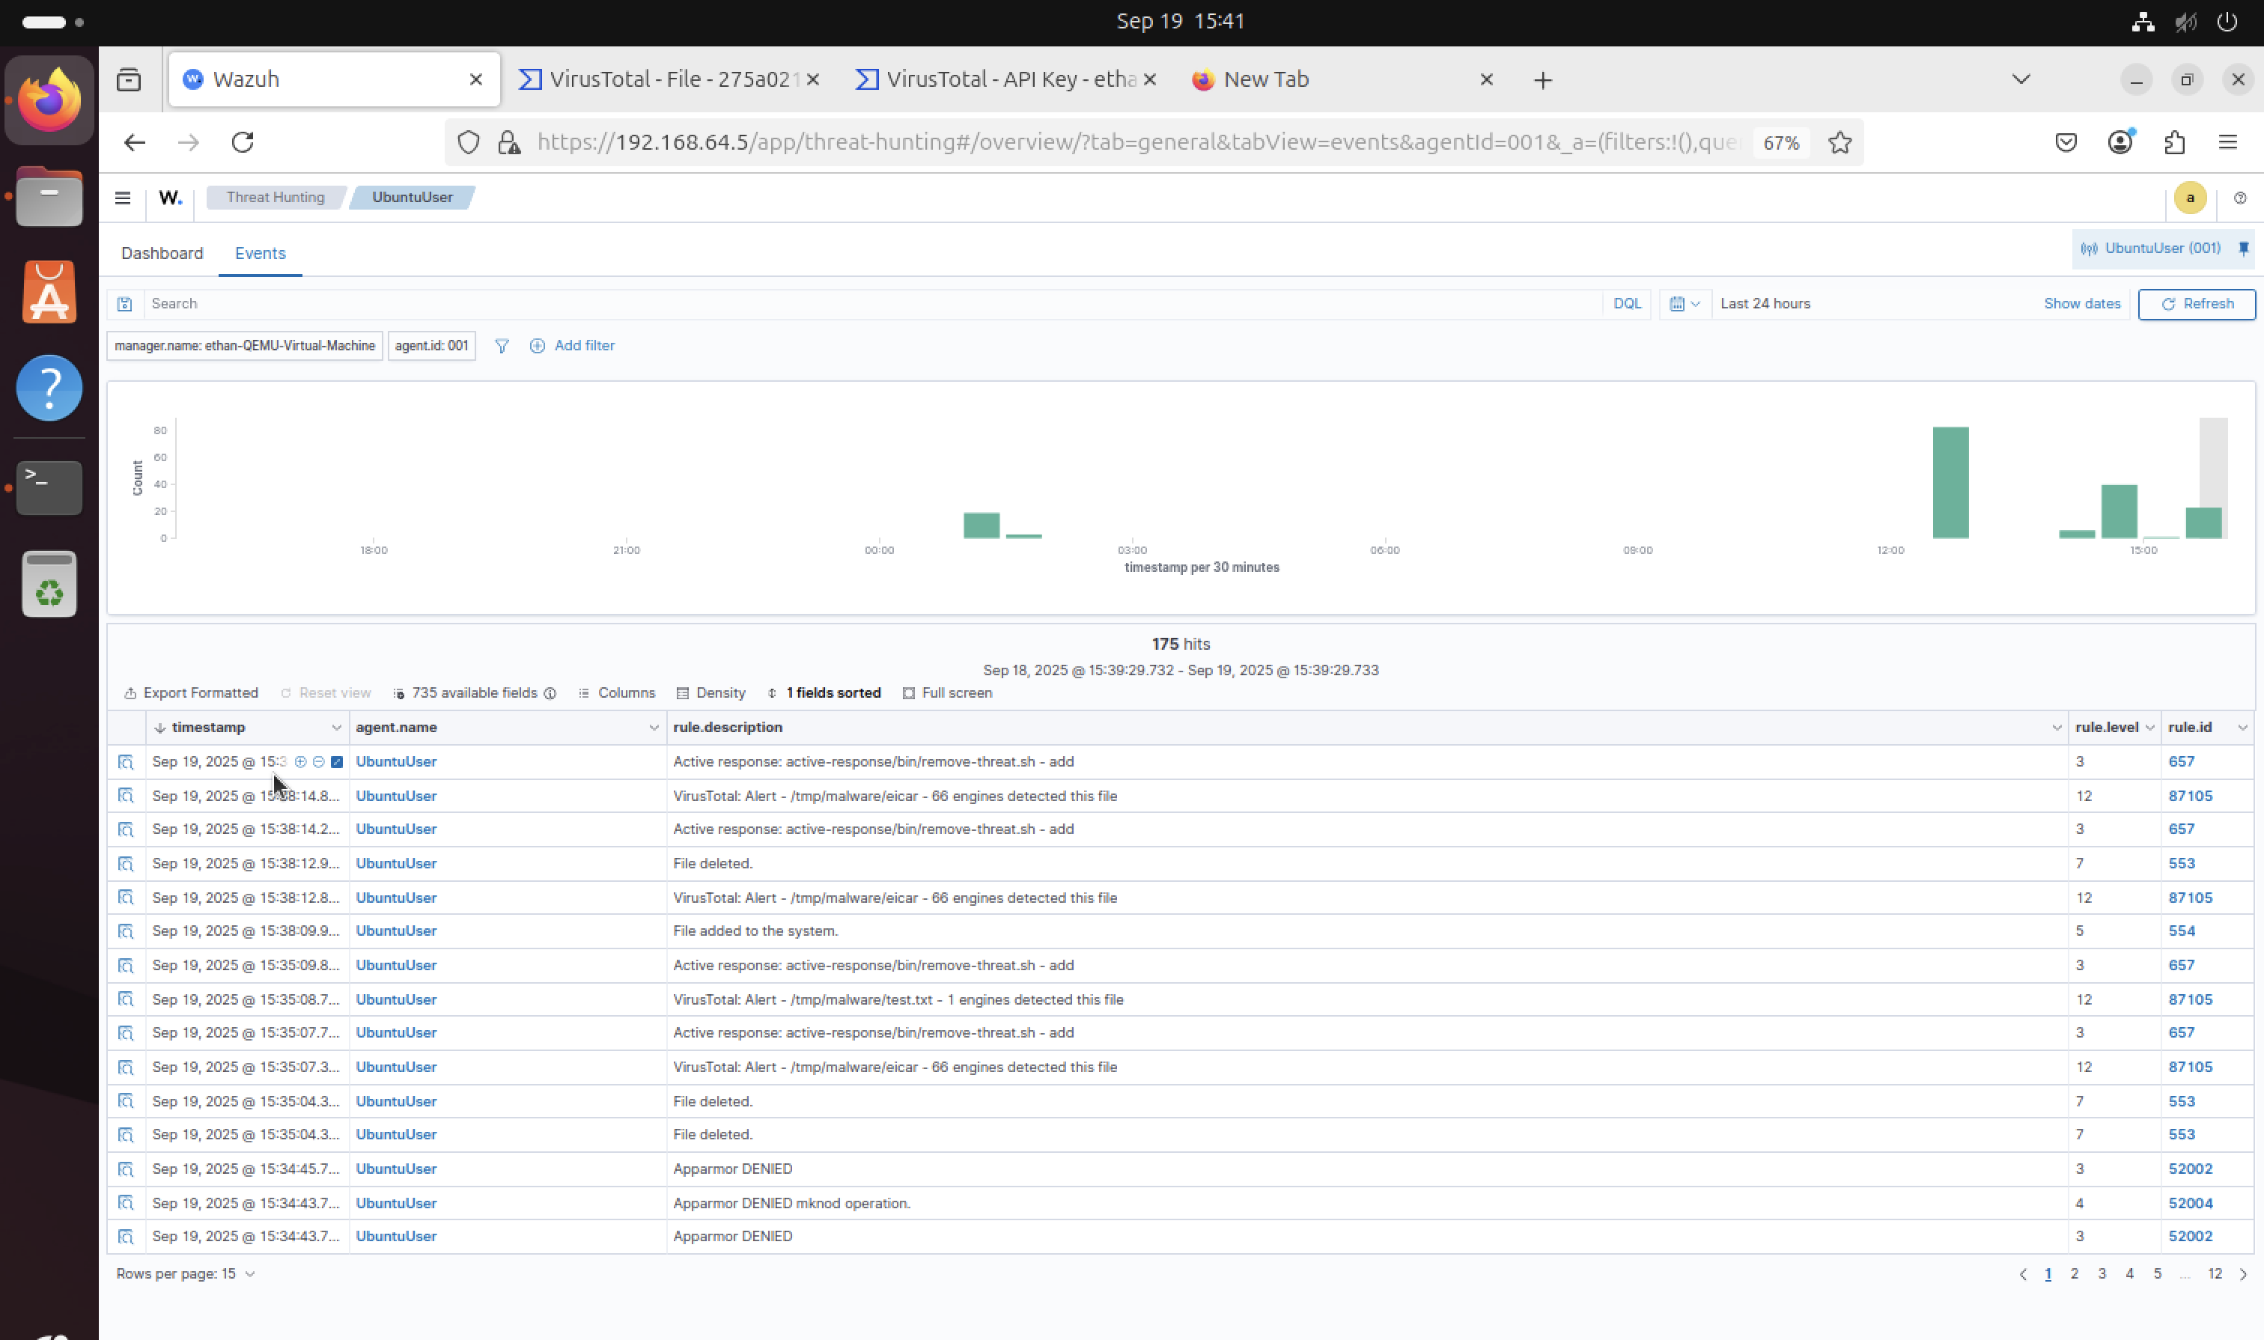This screenshot has width=2264, height=1340.
Task: Click the filter-for-value plus icon in first timestamp cell
Action: [x=301, y=762]
